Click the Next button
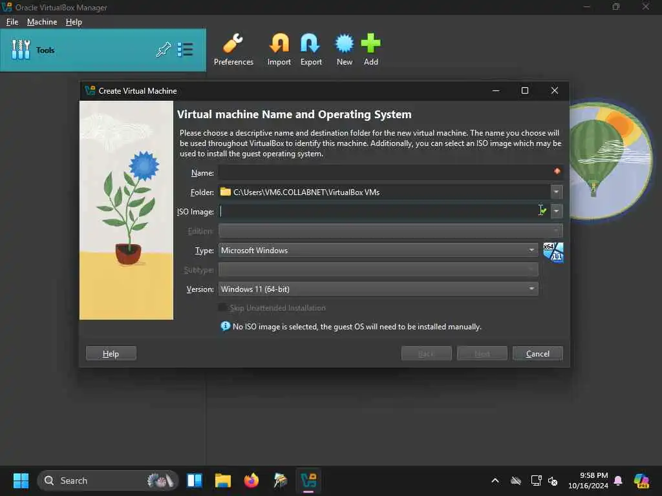The height and width of the screenshot is (496, 662). coord(482,353)
